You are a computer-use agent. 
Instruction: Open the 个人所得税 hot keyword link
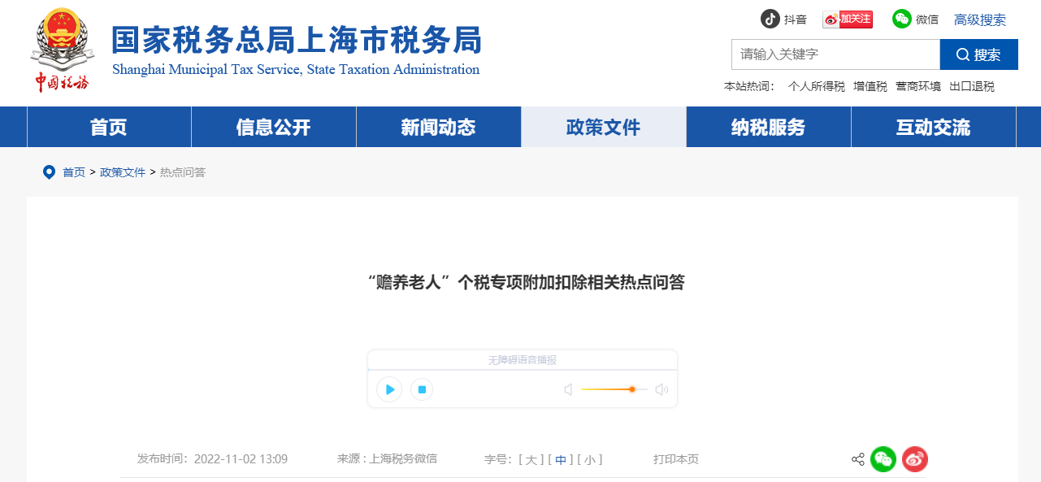coord(815,85)
